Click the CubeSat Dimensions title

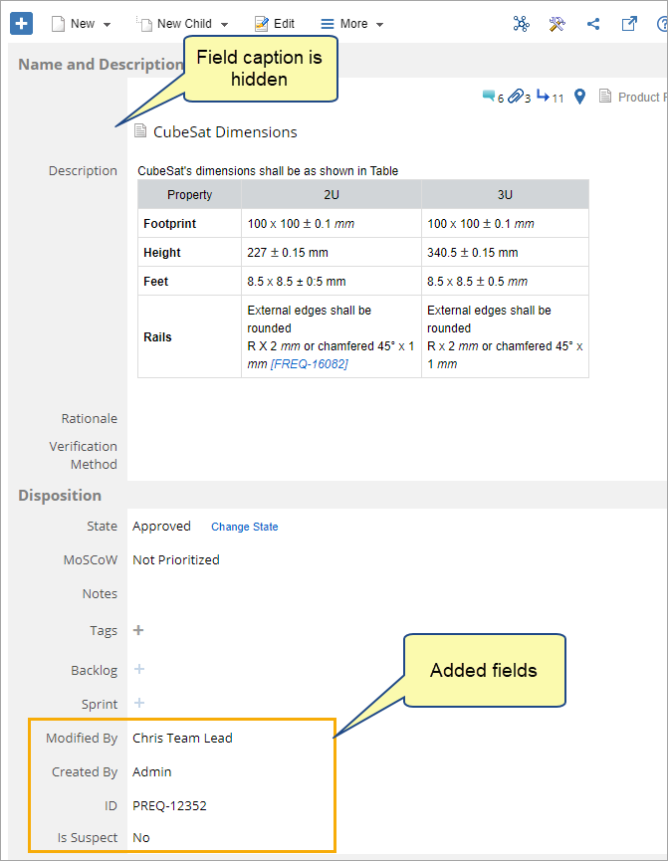pyautogui.click(x=224, y=132)
